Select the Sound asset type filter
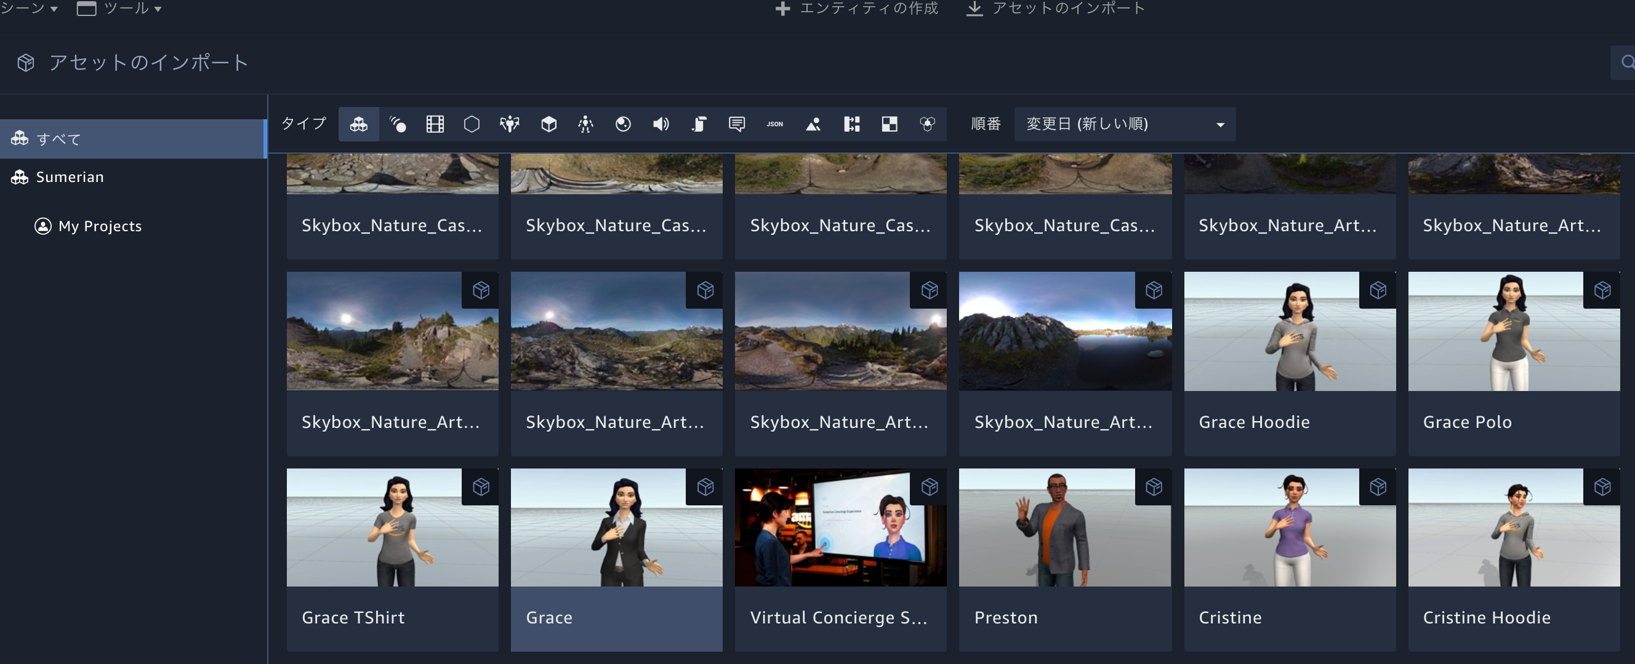Viewport: 1635px width, 664px height. [x=660, y=124]
